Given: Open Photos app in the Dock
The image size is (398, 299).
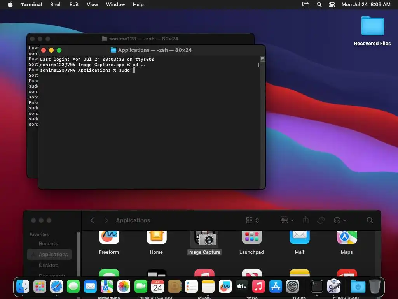Looking at the screenshot, I should pos(124,286).
